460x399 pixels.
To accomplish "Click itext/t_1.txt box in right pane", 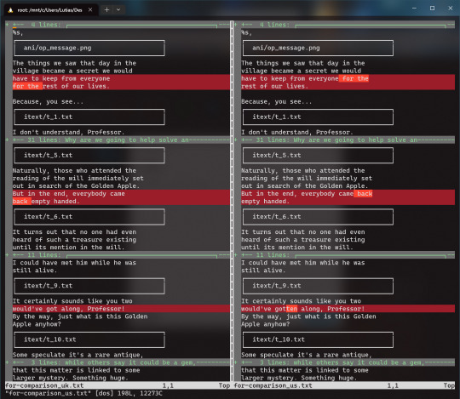I will coord(318,117).
